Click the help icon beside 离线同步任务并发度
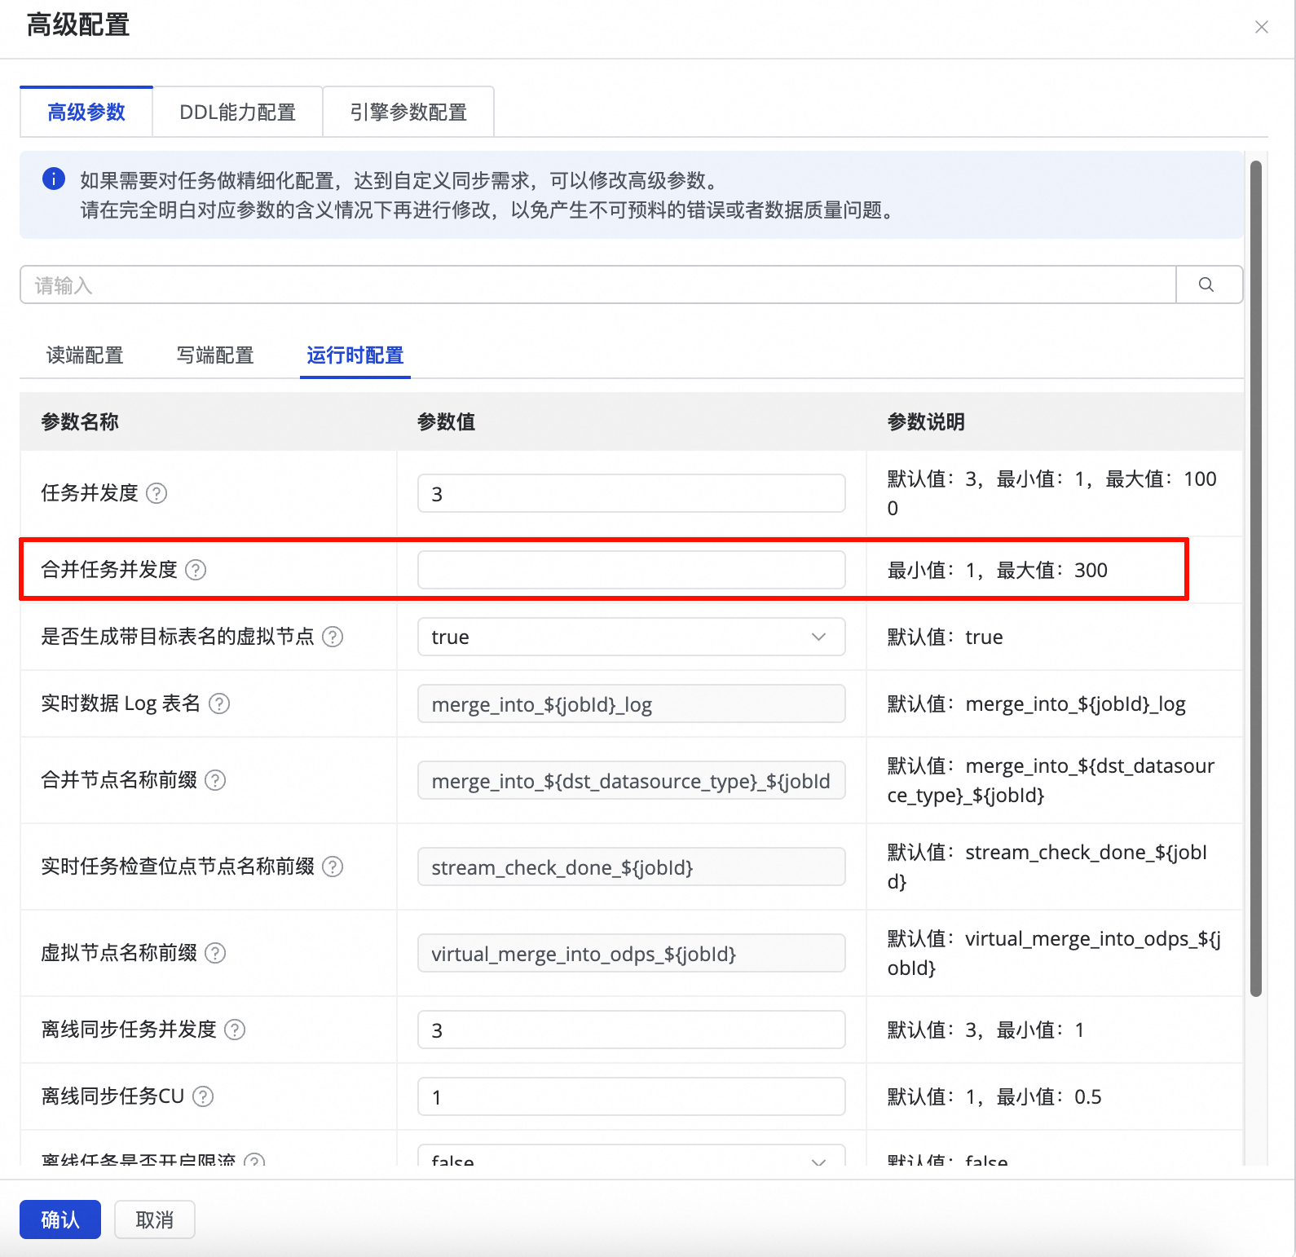This screenshot has height=1257, width=1296. coord(235,1030)
